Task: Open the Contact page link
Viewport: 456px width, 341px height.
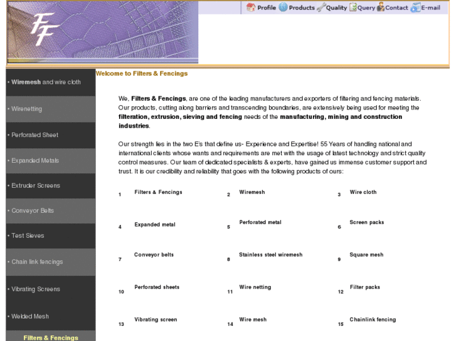Action: tap(396, 8)
